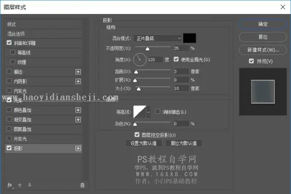Click the 大小 value field 10
The height and width of the screenshot is (194, 291).
pyautogui.click(x=181, y=89)
